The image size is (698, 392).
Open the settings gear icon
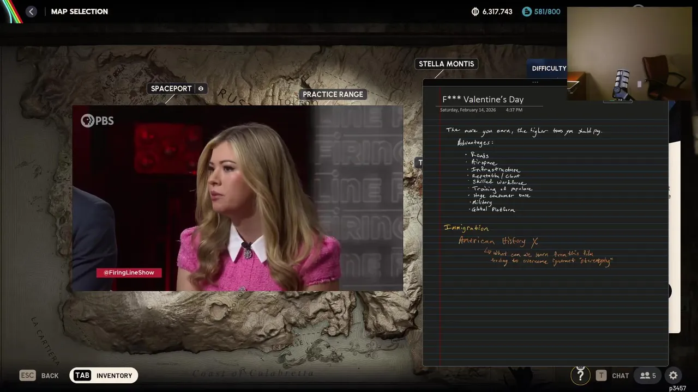(673, 376)
